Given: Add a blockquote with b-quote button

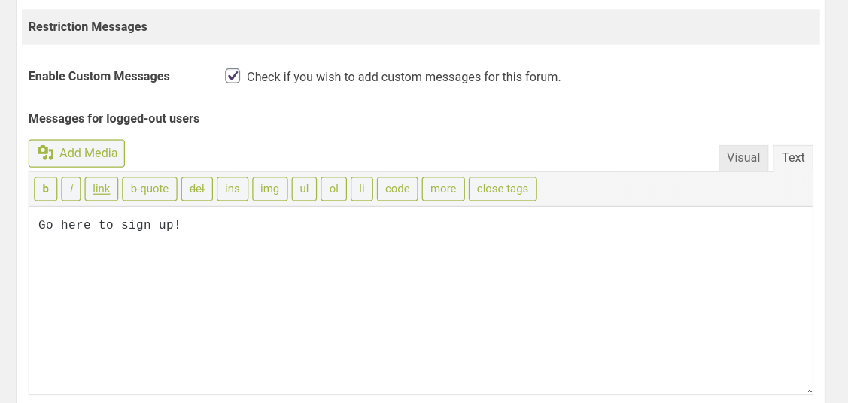Looking at the screenshot, I should tap(150, 189).
